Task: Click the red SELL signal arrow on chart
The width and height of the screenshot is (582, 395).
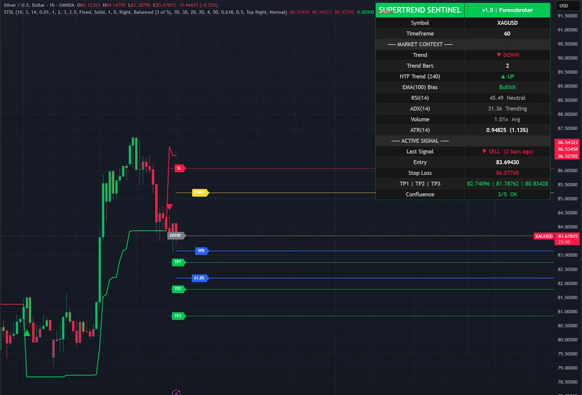Action: pos(170,207)
